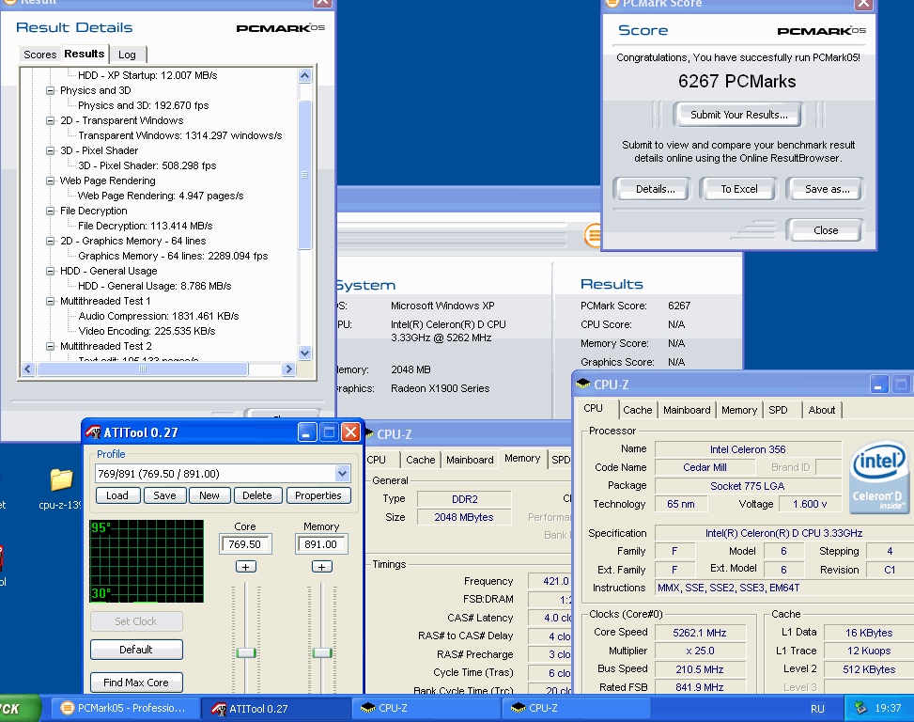Image resolution: width=914 pixels, height=722 pixels.
Task: Click Save as... in PCMark Score
Action: [827, 189]
